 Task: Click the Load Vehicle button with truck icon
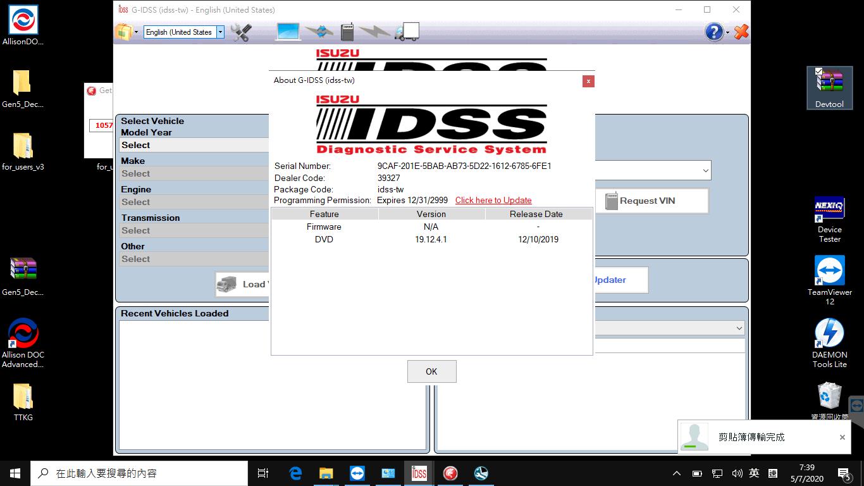point(243,285)
